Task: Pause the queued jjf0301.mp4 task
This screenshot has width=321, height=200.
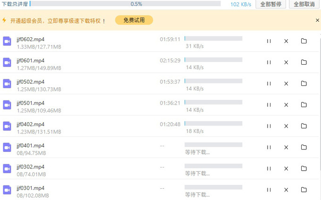Action: pos(269,190)
